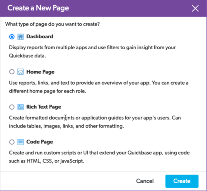207x191 pixels.
Task: Close the Create a New Page dialog
Action: point(195,8)
